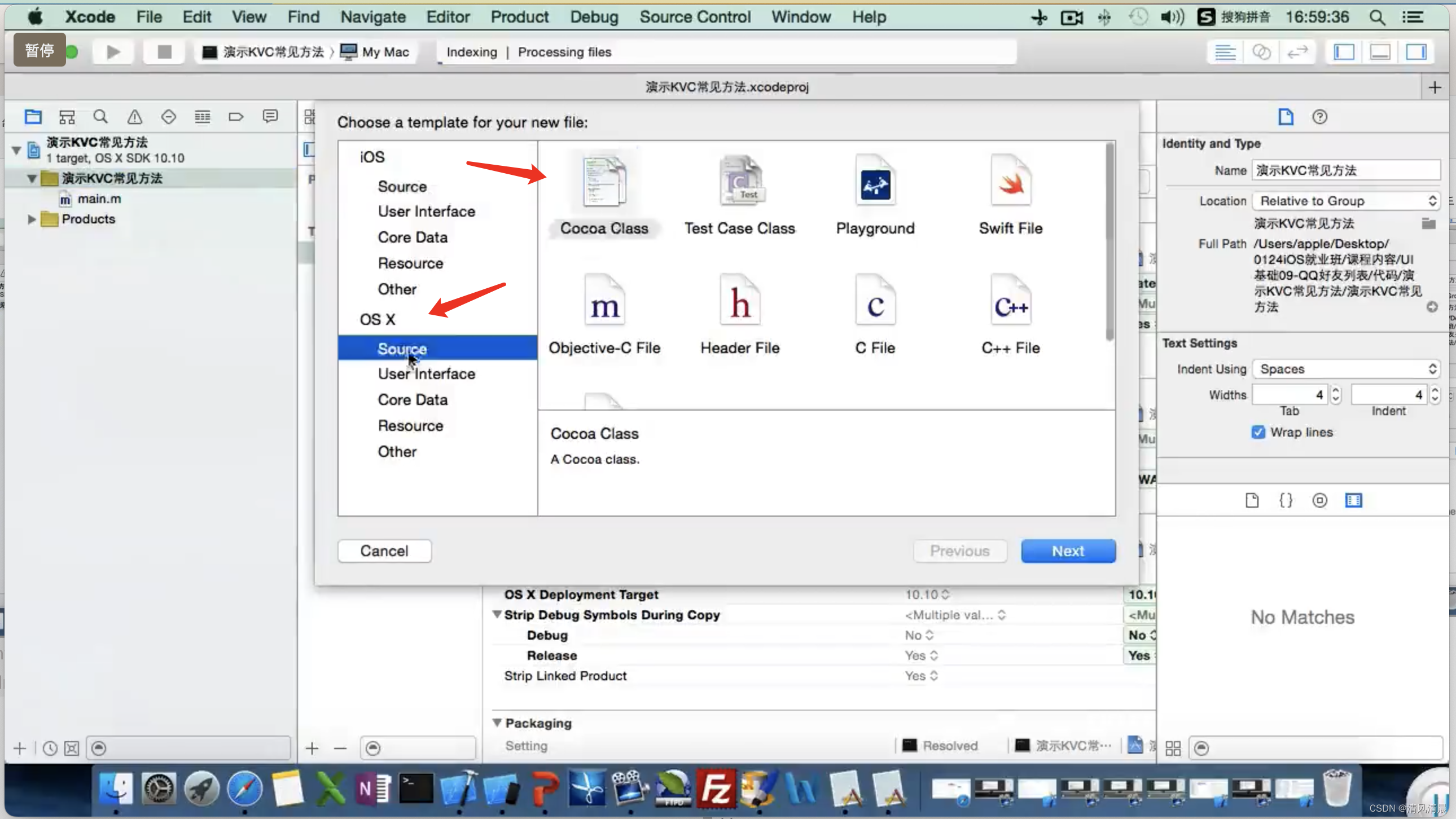Collapse Strip Debug Symbols During Copy

coord(497,615)
